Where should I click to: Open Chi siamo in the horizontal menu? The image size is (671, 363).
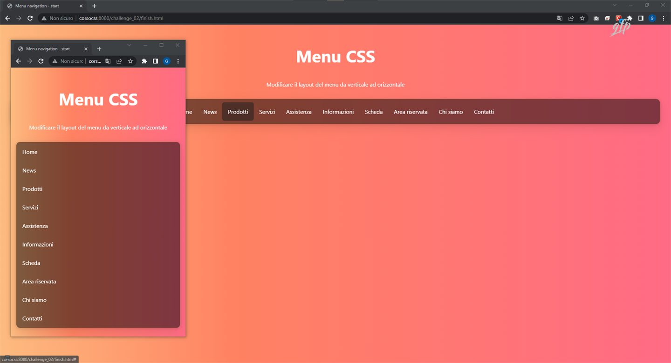pos(451,112)
